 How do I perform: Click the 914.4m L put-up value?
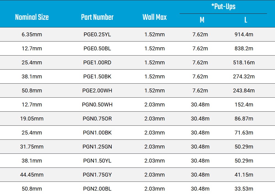(x=244, y=34)
